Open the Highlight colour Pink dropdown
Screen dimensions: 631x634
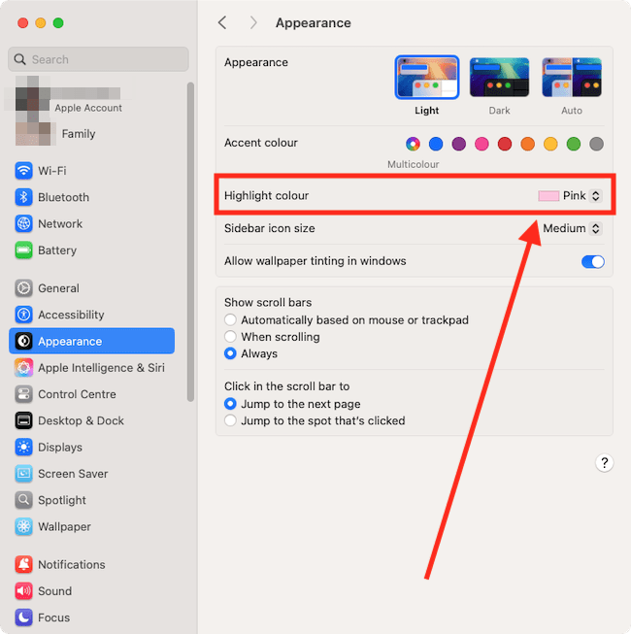tap(572, 196)
